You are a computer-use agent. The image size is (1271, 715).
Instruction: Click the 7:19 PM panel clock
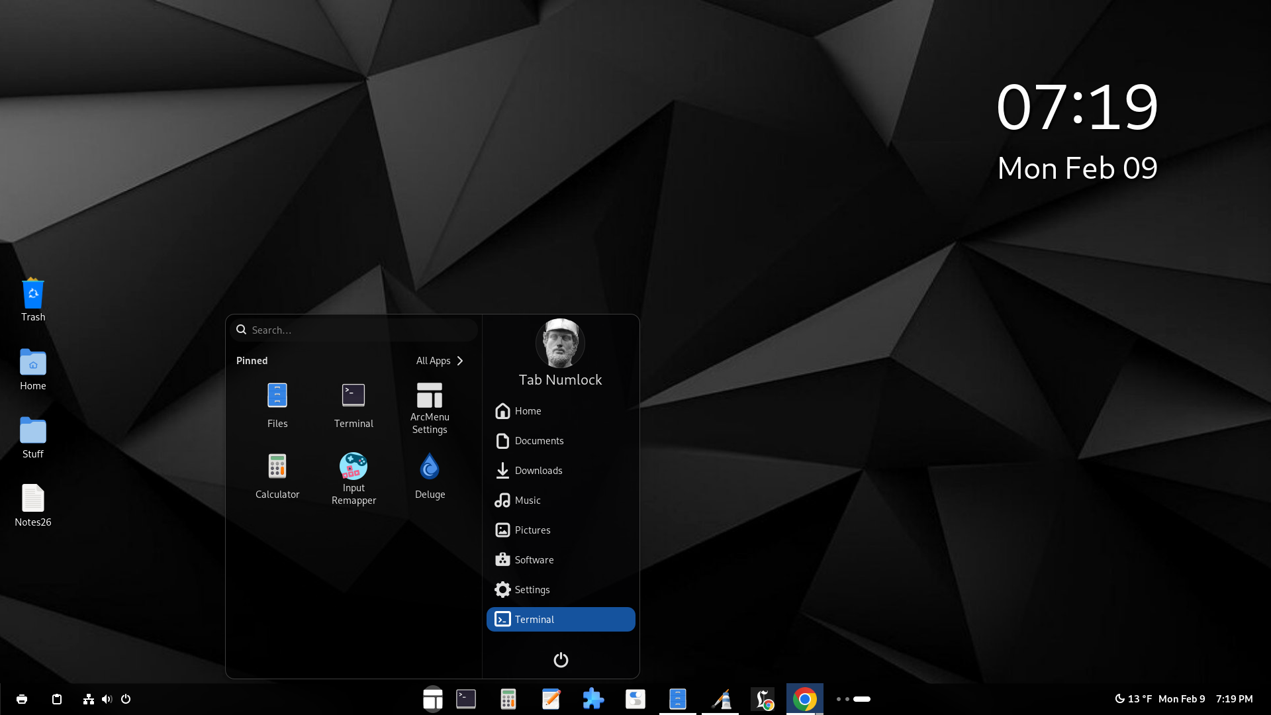[x=1234, y=699]
